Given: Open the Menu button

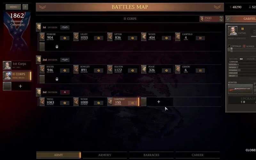Looking at the screenshot, I should tap(13, 7).
